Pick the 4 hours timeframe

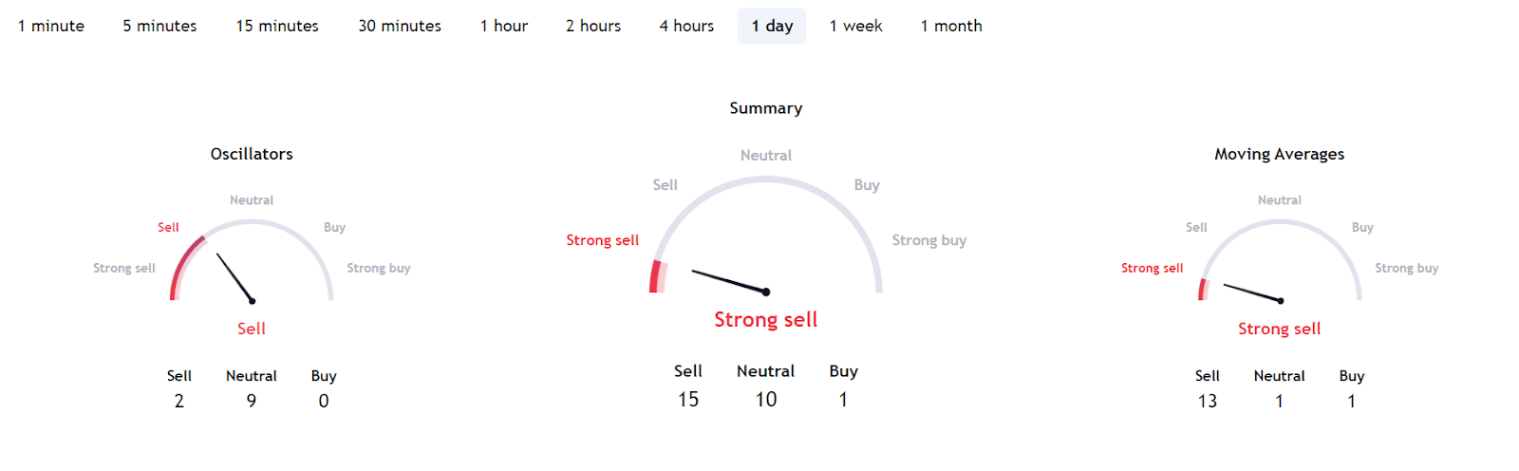[686, 26]
